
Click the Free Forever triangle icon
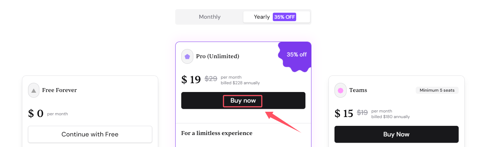coord(34,90)
